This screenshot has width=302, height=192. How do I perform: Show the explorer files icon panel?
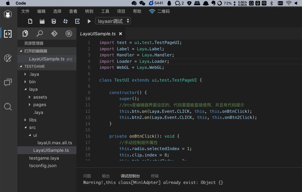(25, 34)
